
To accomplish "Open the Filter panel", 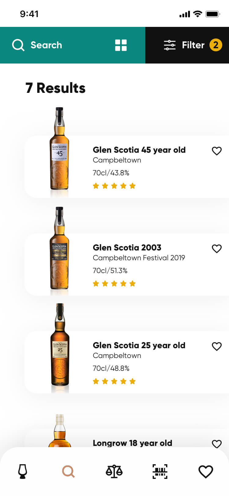I will click(184, 45).
